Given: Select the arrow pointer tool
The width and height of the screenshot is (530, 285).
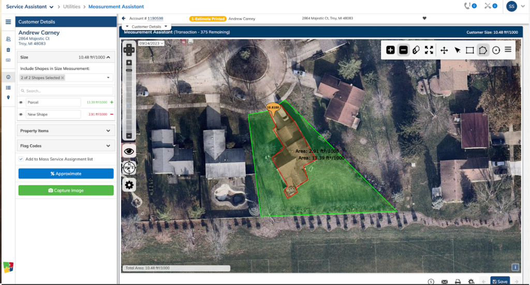Looking at the screenshot, I should coord(458,50).
